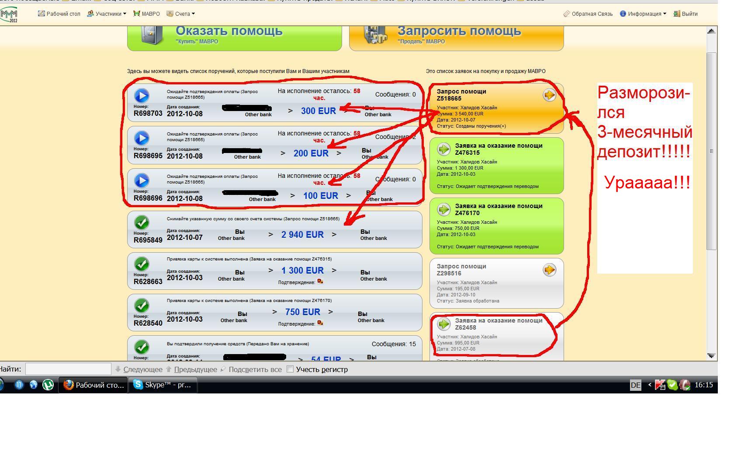Switch to Skype taskbar item
This screenshot has width=734, height=459.
(163, 385)
